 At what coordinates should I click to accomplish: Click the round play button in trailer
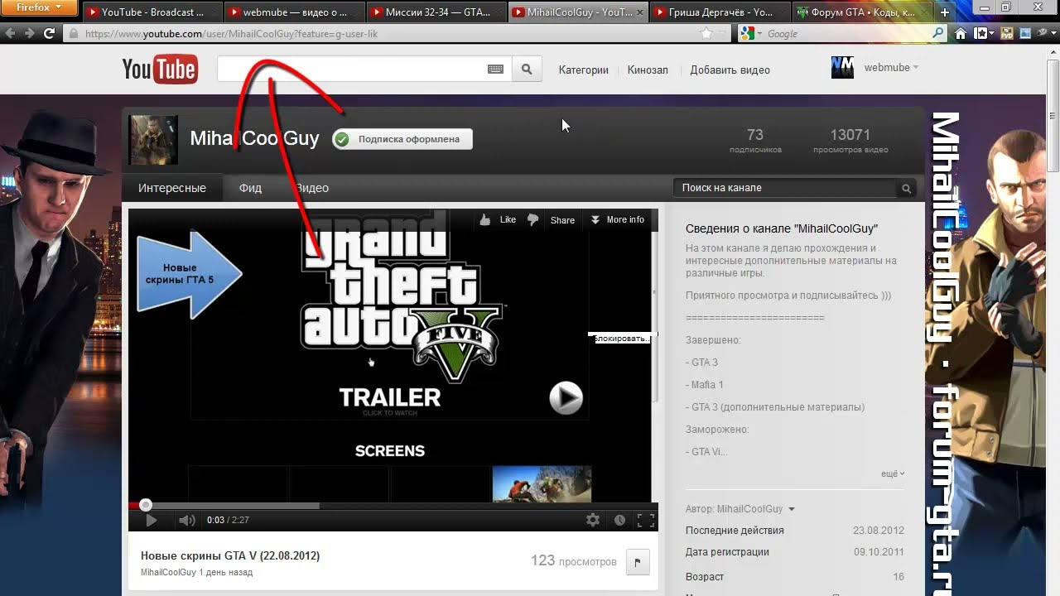click(x=566, y=398)
